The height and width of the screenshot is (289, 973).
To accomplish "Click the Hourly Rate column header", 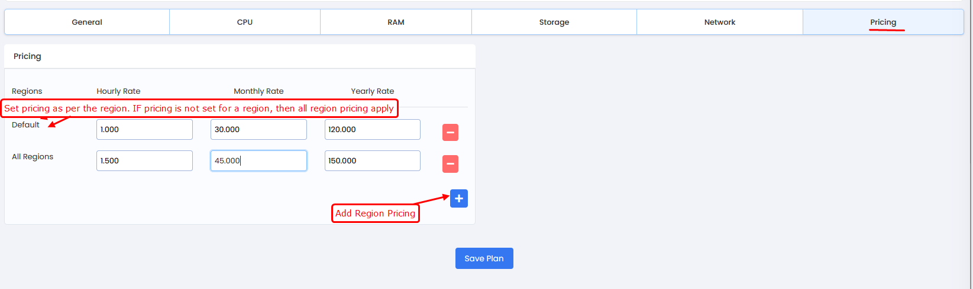I will pyautogui.click(x=118, y=91).
